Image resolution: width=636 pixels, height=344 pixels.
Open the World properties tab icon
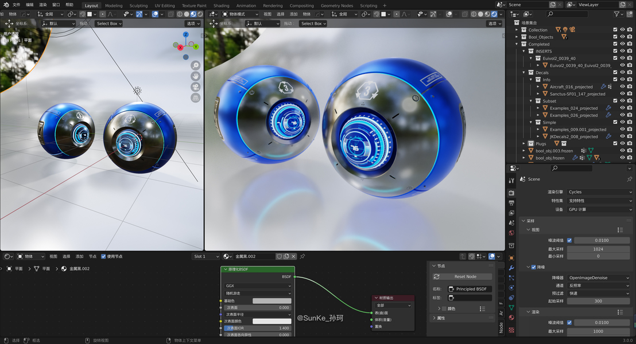511,233
